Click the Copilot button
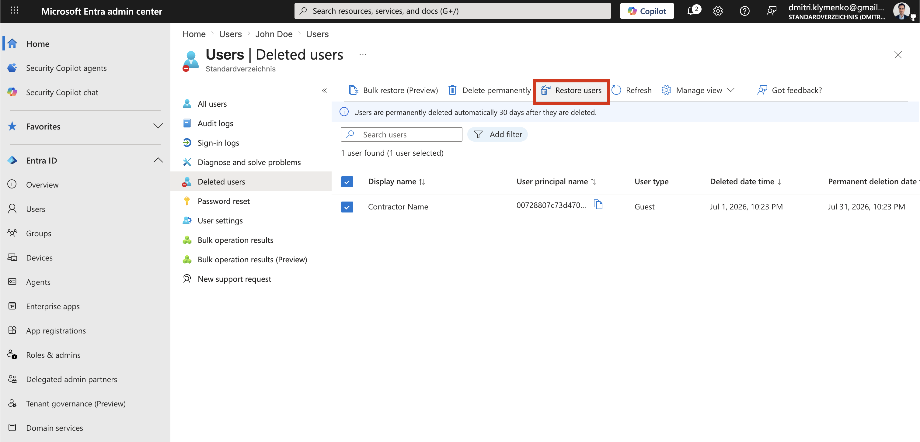 click(646, 11)
